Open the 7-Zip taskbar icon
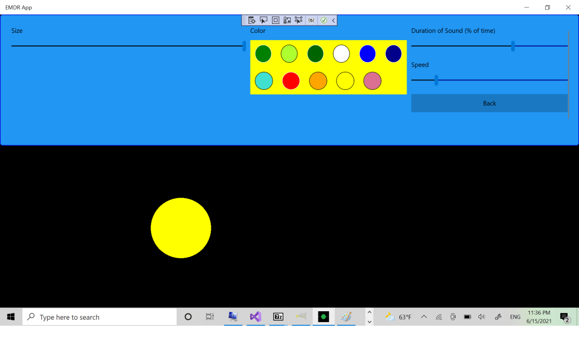Viewport: 579px width, 339px height. click(x=278, y=317)
